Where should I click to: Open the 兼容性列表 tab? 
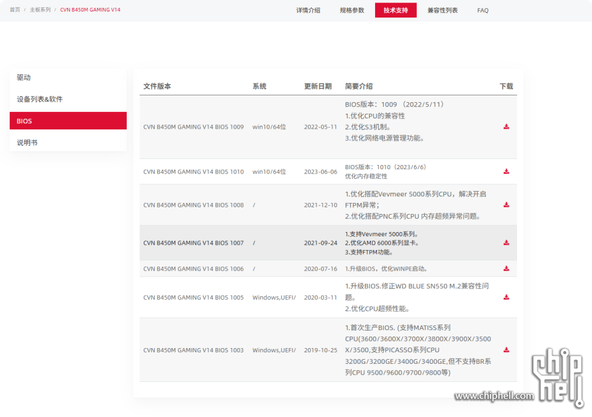click(x=442, y=10)
